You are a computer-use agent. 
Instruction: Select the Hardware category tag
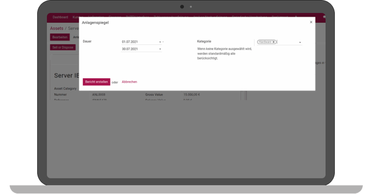265,42
